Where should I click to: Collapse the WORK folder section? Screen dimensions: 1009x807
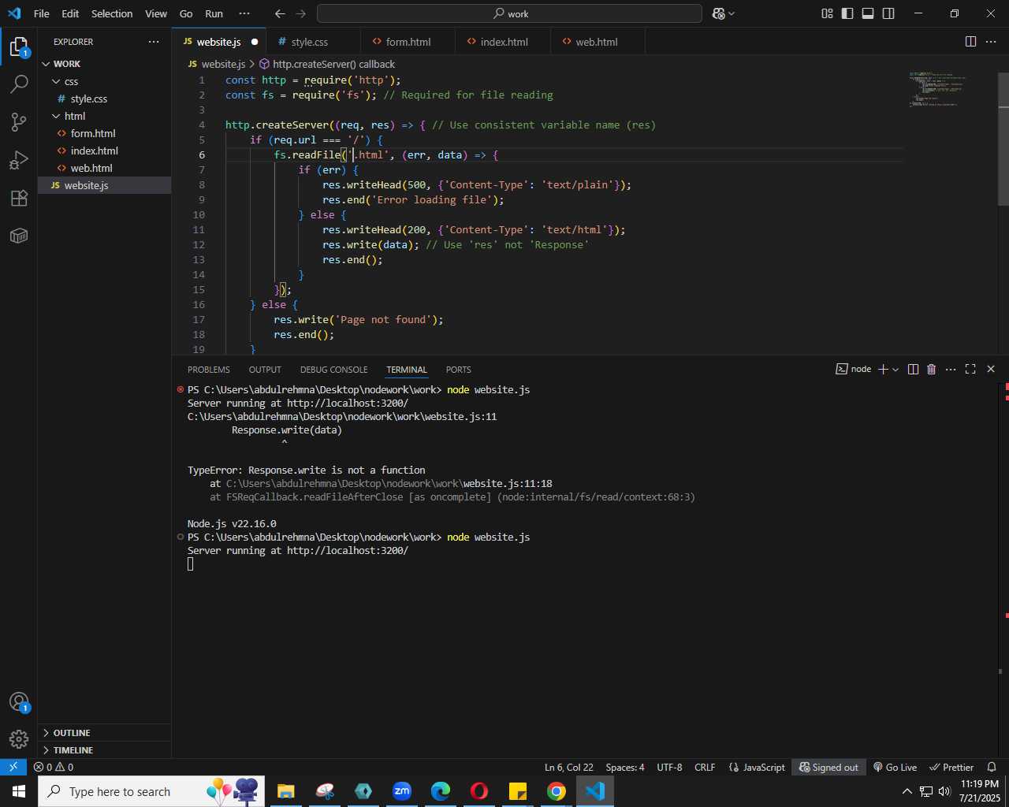tap(104, 64)
